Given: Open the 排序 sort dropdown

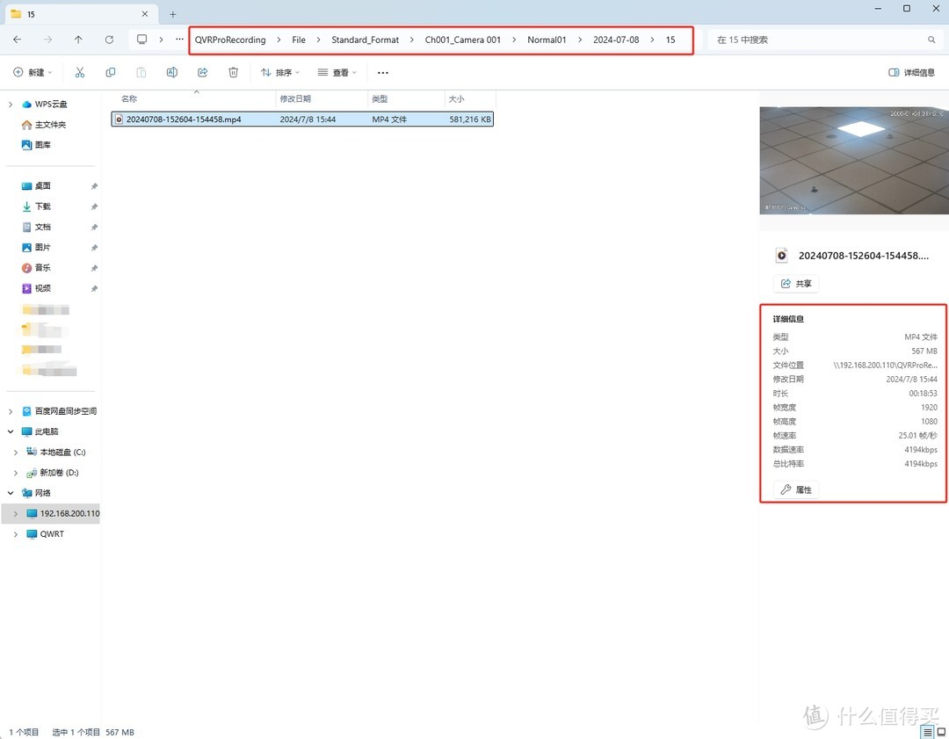Looking at the screenshot, I should pos(280,72).
